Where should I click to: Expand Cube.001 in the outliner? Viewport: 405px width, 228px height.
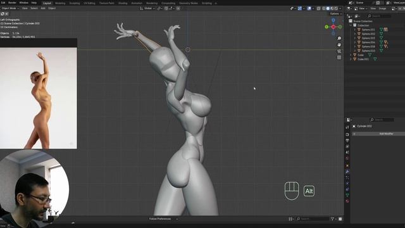coord(351,59)
